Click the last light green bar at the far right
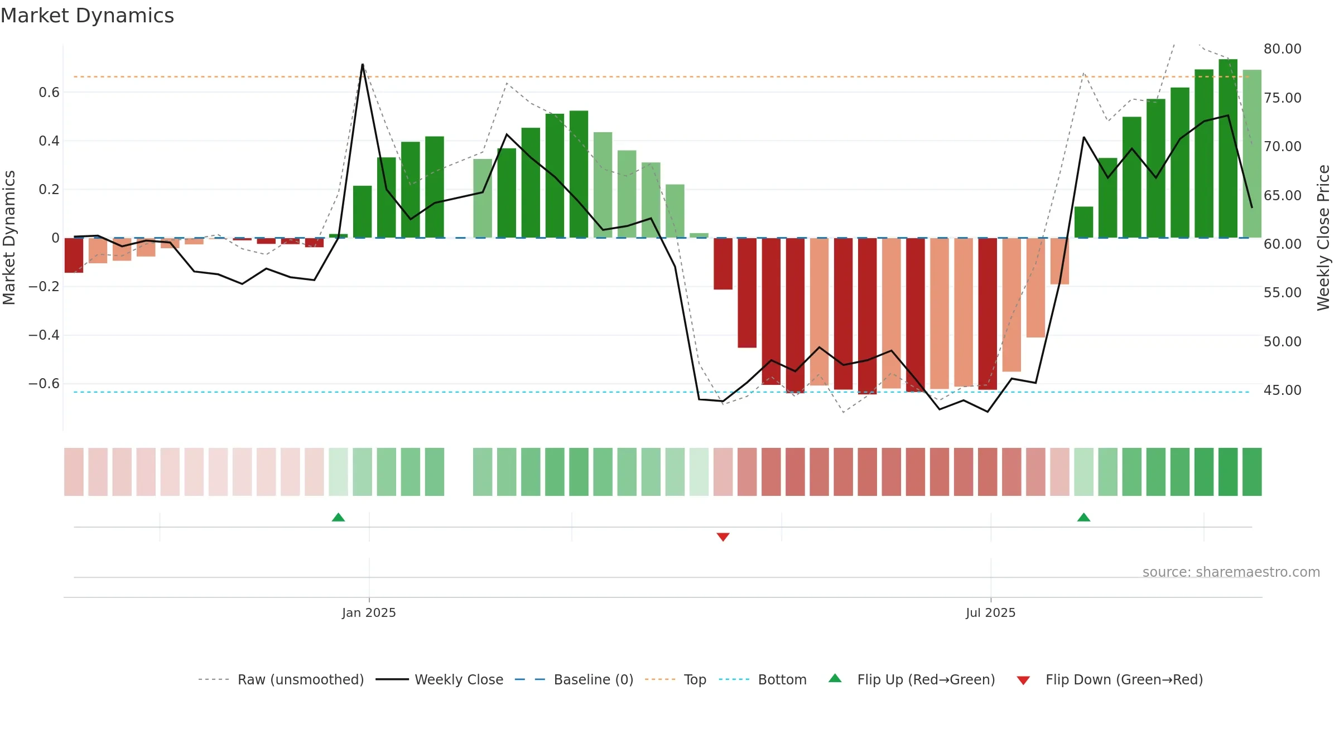Viewport: 1339px width, 753px height. click(x=1252, y=154)
